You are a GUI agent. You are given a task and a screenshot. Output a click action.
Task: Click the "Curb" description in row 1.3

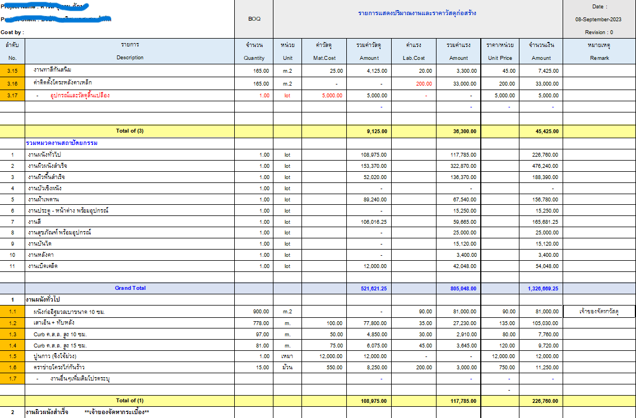pos(60,335)
